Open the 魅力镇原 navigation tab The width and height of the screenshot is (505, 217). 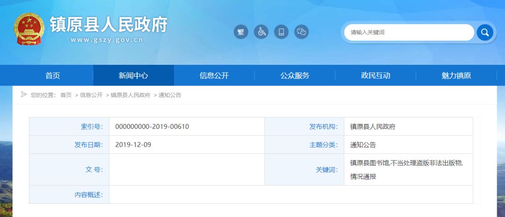[456, 76]
